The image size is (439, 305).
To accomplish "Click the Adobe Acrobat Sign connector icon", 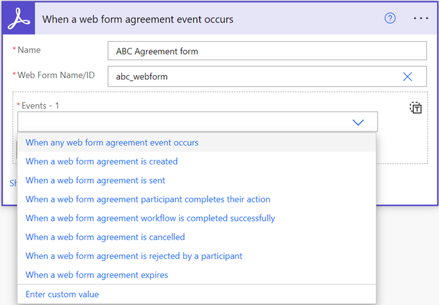I will coord(18,18).
